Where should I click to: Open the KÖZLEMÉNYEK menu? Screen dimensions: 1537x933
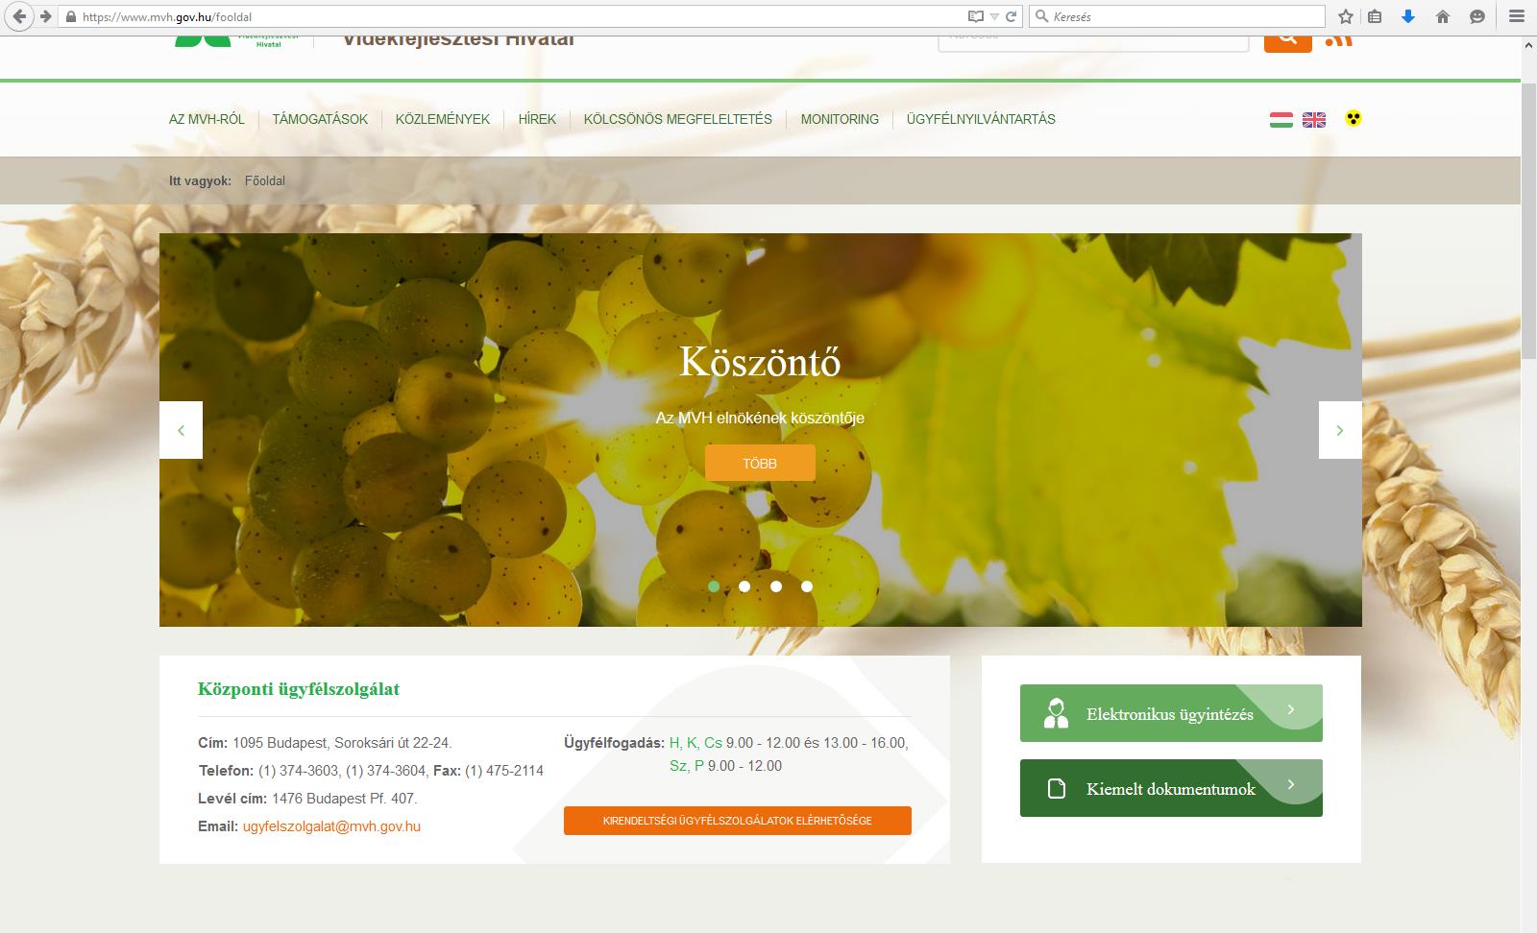pyautogui.click(x=443, y=119)
